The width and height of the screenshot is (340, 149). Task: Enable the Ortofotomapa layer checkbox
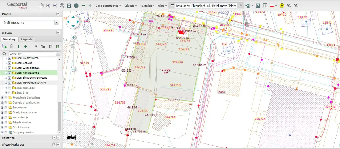[x=6, y=127]
